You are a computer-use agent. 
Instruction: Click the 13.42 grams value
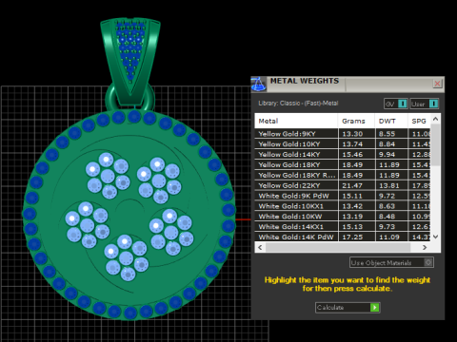352,206
